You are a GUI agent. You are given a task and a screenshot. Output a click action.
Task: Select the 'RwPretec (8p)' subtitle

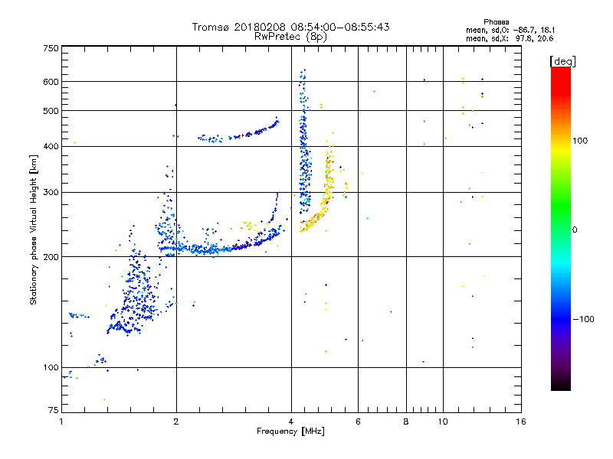coord(290,37)
